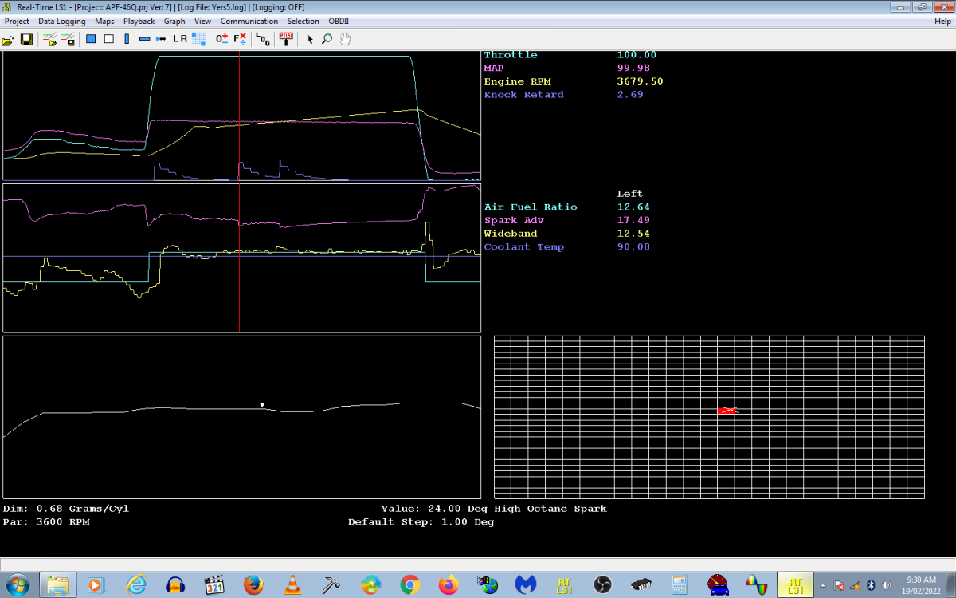Open Windows Explorer from the taskbar
956x598 pixels.
tap(59, 584)
